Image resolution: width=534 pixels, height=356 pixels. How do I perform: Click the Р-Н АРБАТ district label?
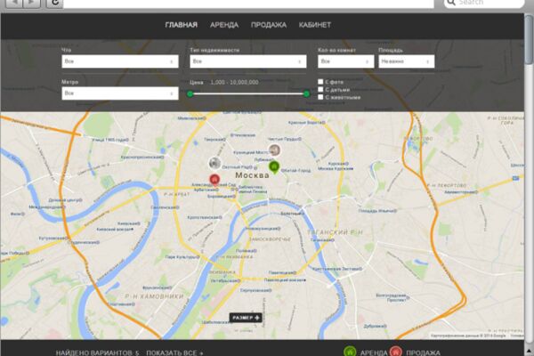pyautogui.click(x=176, y=195)
